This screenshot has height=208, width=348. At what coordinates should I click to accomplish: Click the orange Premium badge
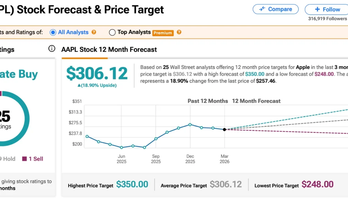(163, 33)
